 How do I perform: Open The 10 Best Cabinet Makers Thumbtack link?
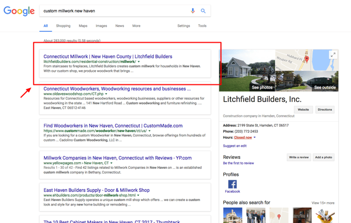[x=112, y=221]
